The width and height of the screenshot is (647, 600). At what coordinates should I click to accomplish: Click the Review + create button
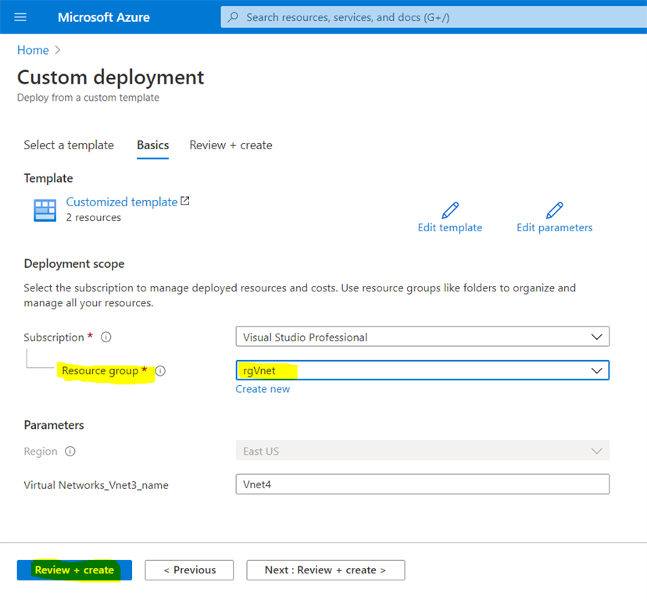pyautogui.click(x=73, y=570)
